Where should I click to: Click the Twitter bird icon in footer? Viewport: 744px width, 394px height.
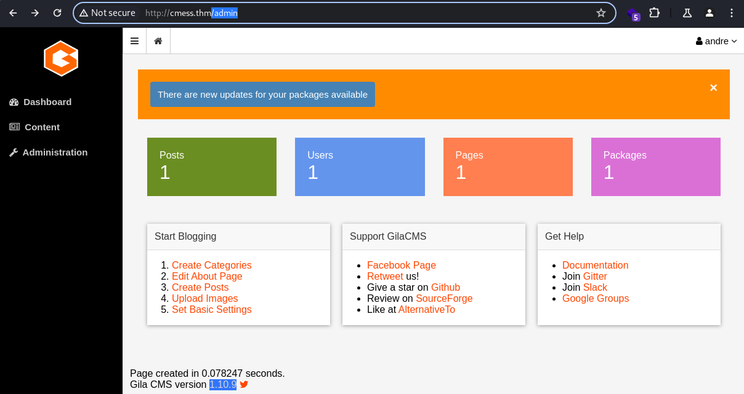coord(244,385)
